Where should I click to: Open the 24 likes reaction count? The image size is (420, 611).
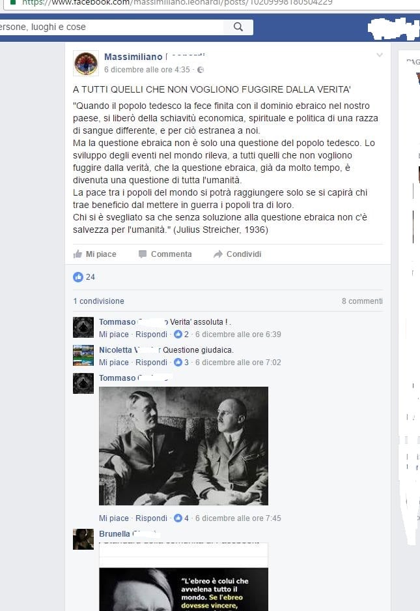(84, 277)
